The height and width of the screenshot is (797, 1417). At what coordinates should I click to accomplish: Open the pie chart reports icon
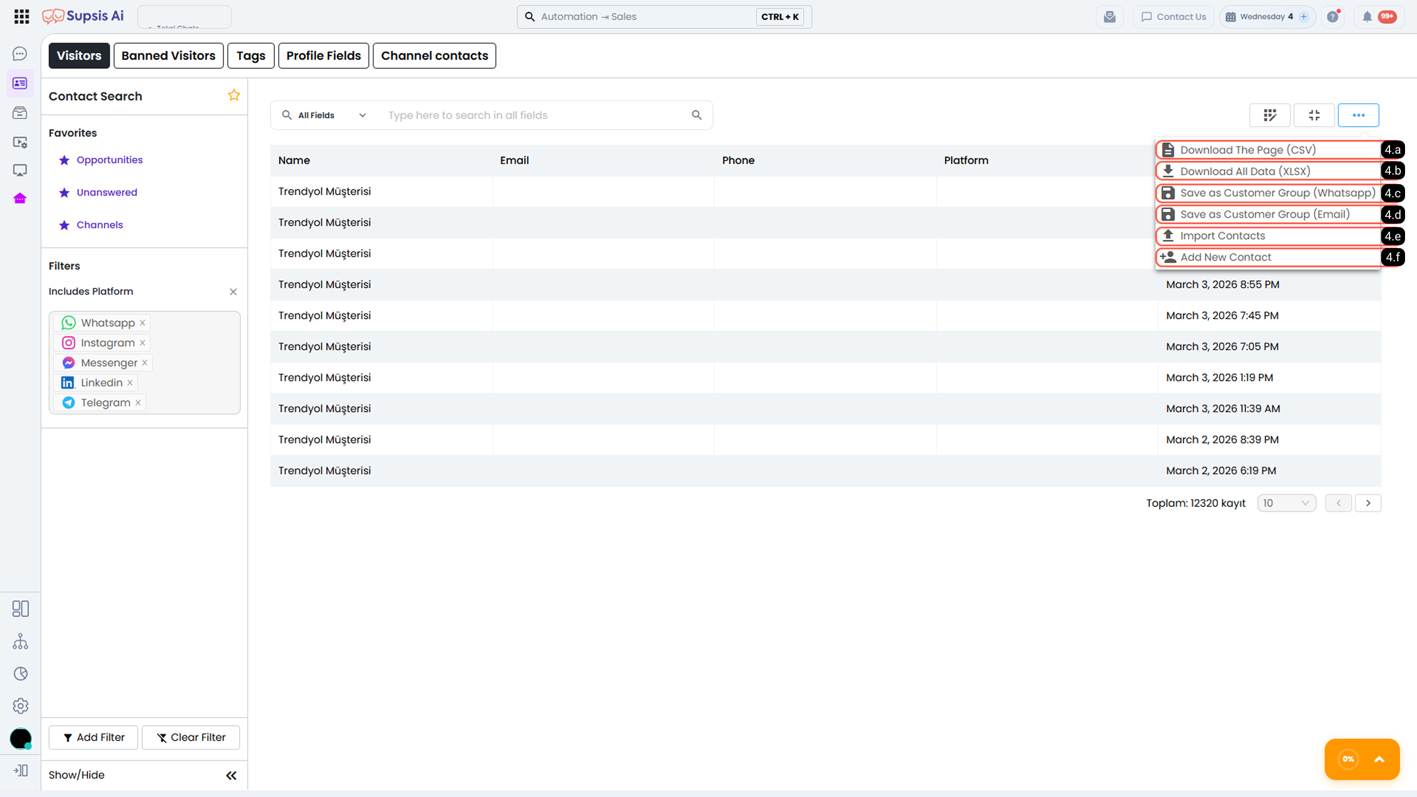click(20, 674)
